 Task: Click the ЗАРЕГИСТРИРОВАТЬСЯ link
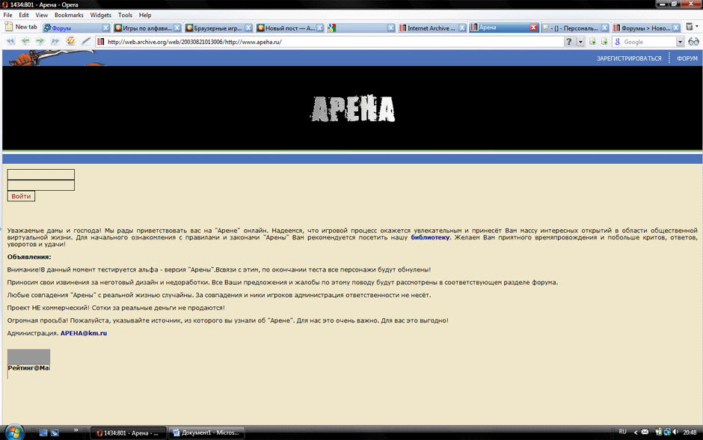[628, 58]
